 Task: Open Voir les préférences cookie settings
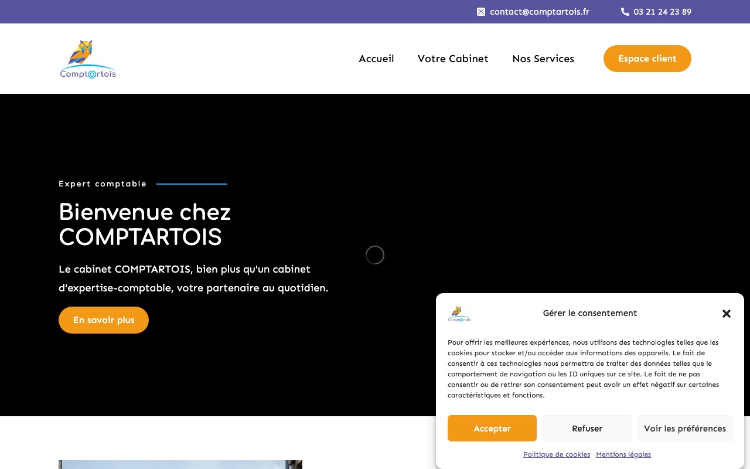coord(685,429)
